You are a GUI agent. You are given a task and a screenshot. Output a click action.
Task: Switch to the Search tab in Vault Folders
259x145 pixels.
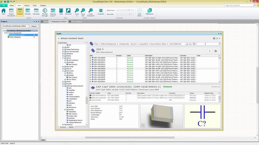71,127
